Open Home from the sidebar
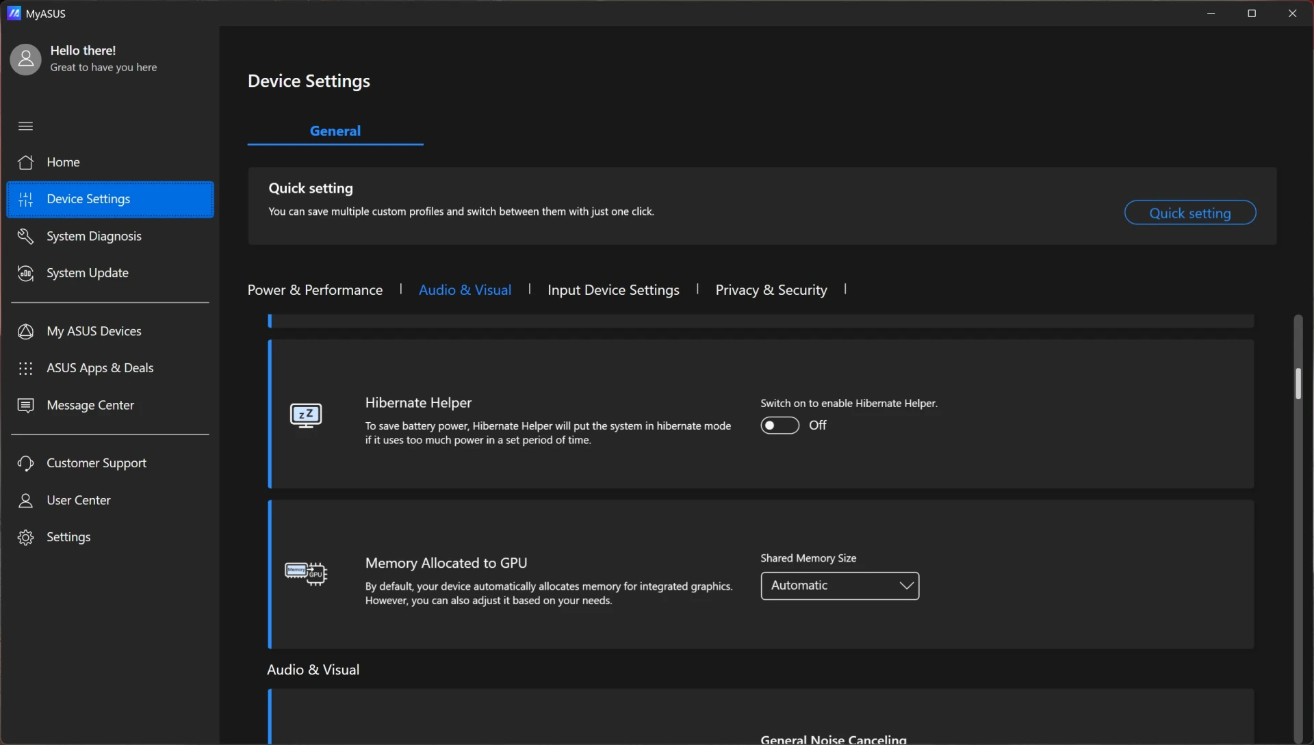This screenshot has height=745, width=1314. 110,162
